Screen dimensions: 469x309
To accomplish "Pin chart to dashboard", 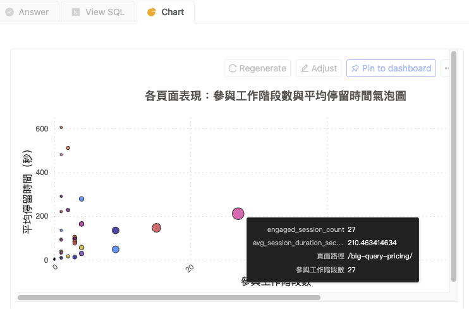I will pos(391,68).
